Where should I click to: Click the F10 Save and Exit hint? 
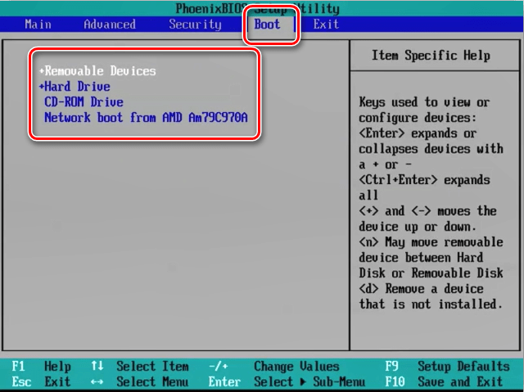[x=444, y=381]
